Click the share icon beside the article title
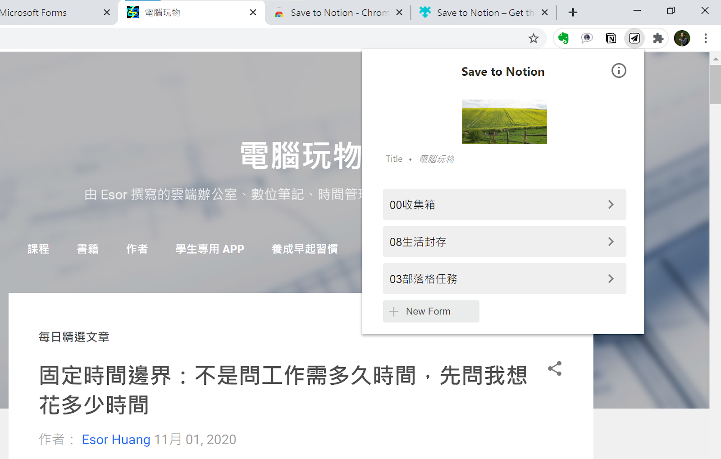The height and width of the screenshot is (459, 721). (555, 368)
